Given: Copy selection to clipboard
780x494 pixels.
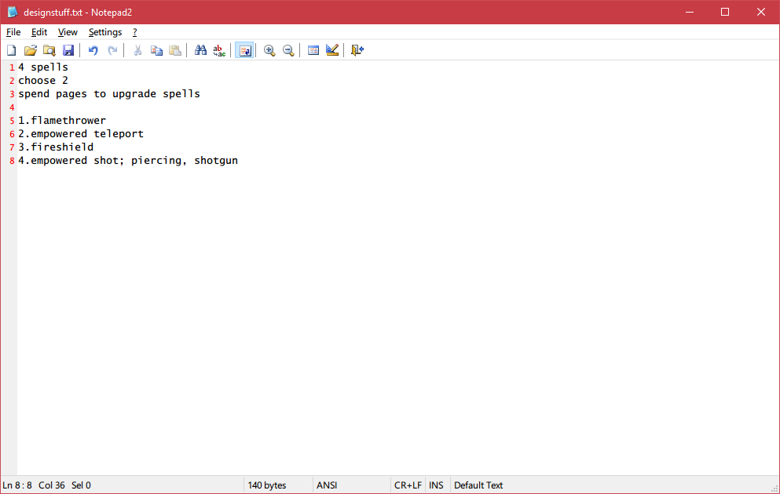Looking at the screenshot, I should pyautogui.click(x=156, y=49).
